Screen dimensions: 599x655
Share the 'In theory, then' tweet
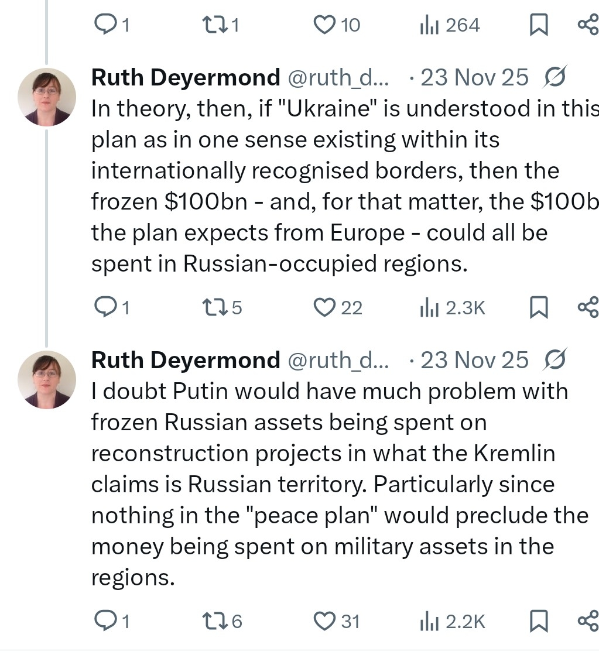click(587, 307)
